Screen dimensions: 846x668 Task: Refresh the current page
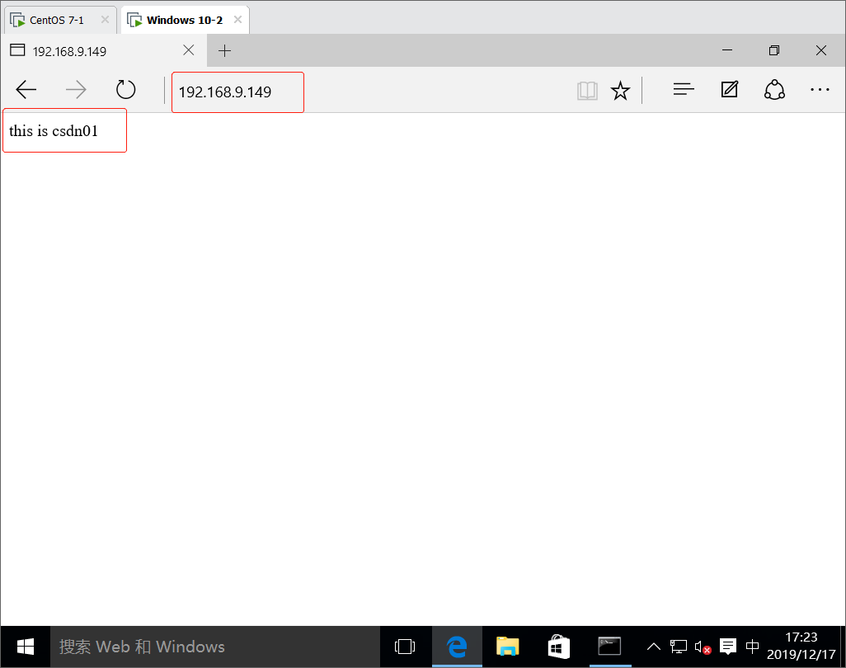(x=125, y=90)
